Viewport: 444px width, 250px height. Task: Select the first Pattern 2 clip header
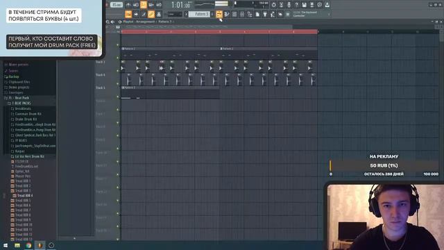click(171, 49)
